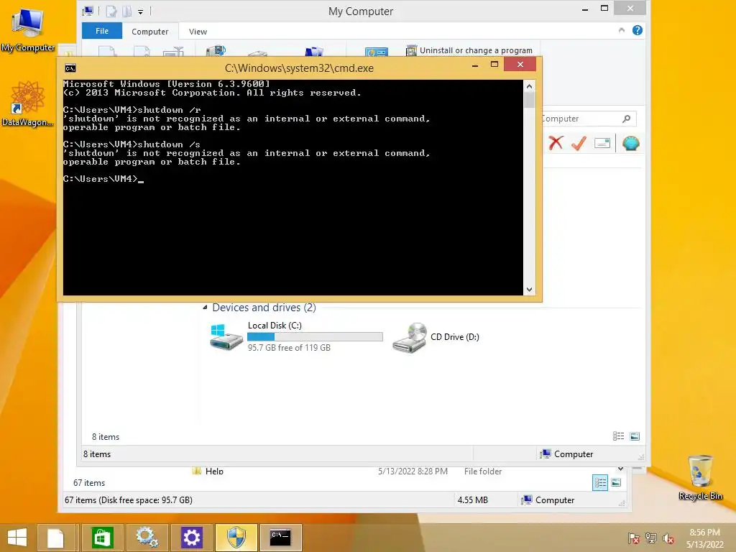The height and width of the screenshot is (552, 736).
Task: Click the search magnifier icon
Action: click(627, 119)
